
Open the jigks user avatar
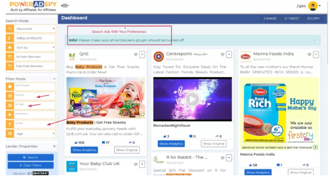tap(313, 6)
